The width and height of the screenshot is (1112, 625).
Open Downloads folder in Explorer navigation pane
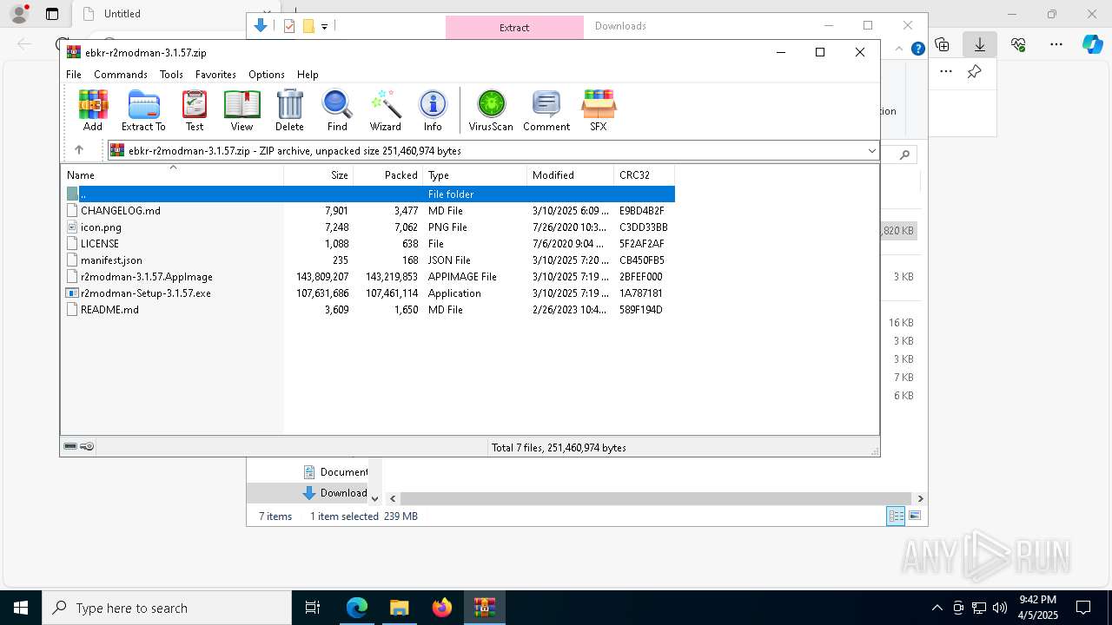(x=335, y=493)
